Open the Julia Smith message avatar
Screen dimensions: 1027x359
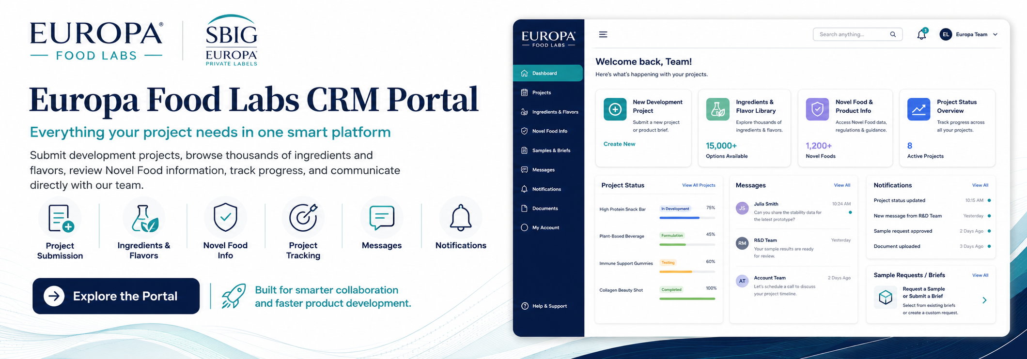click(x=742, y=209)
